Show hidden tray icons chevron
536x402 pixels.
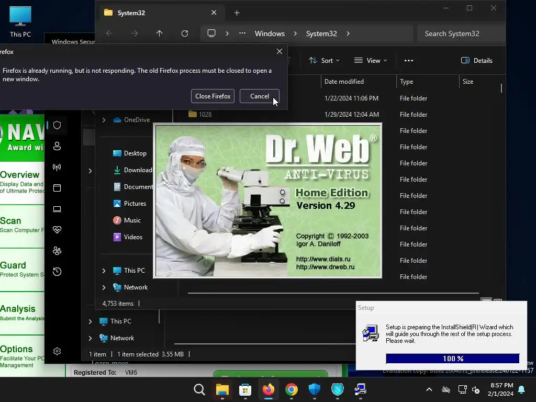click(429, 389)
